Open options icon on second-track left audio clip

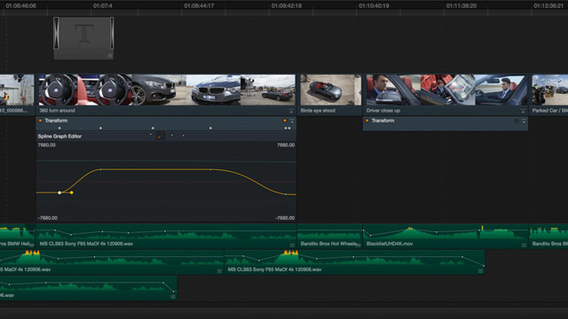pos(219,271)
